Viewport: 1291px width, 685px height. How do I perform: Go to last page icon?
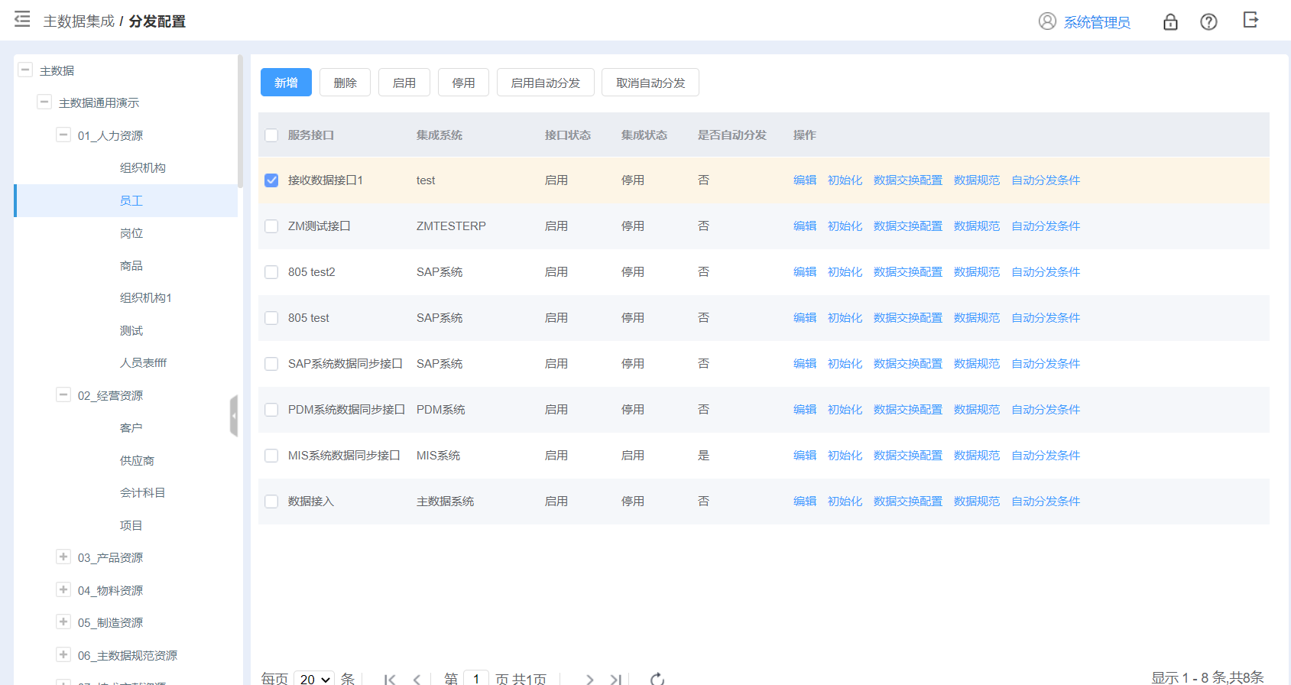click(615, 679)
